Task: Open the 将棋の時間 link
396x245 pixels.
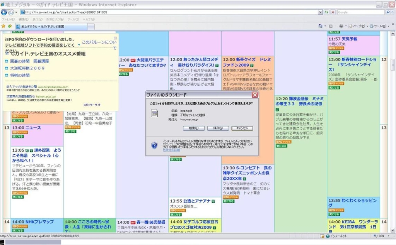Action: [20, 75]
